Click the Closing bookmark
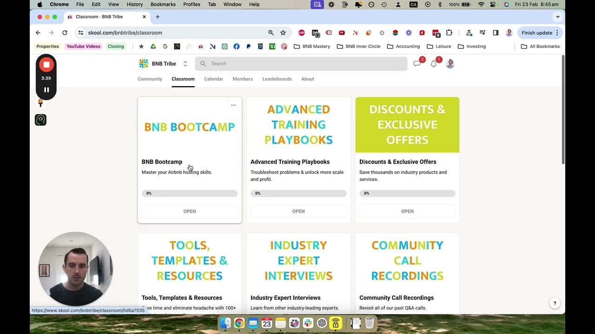Viewport: 595px width, 334px height. 116,46
